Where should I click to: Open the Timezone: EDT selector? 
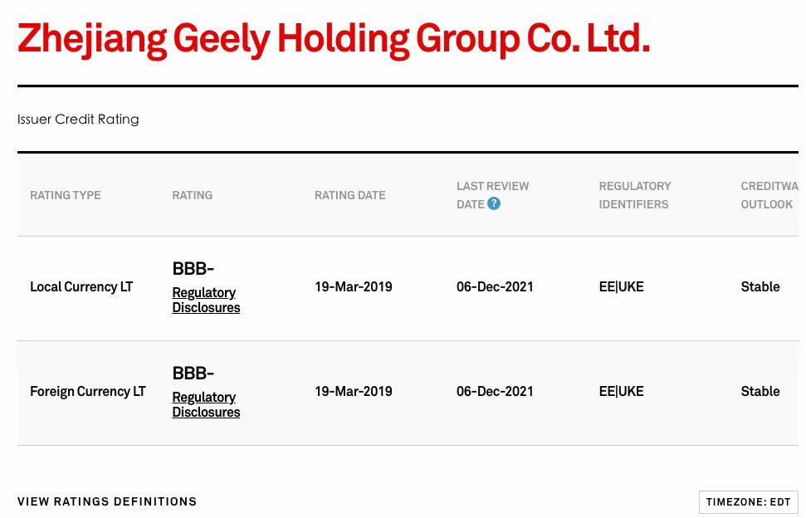pos(748,502)
